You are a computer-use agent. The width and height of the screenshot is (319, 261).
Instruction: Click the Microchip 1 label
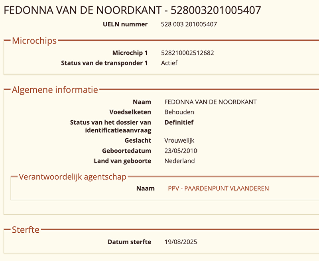pos(130,53)
